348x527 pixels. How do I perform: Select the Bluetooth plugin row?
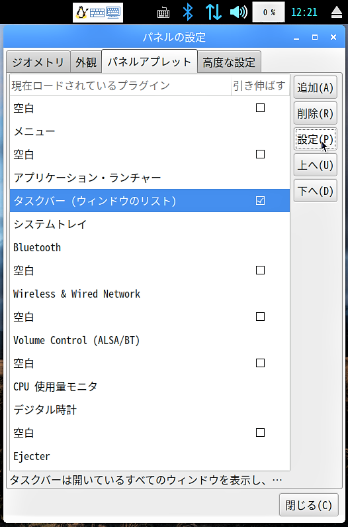tap(150, 247)
